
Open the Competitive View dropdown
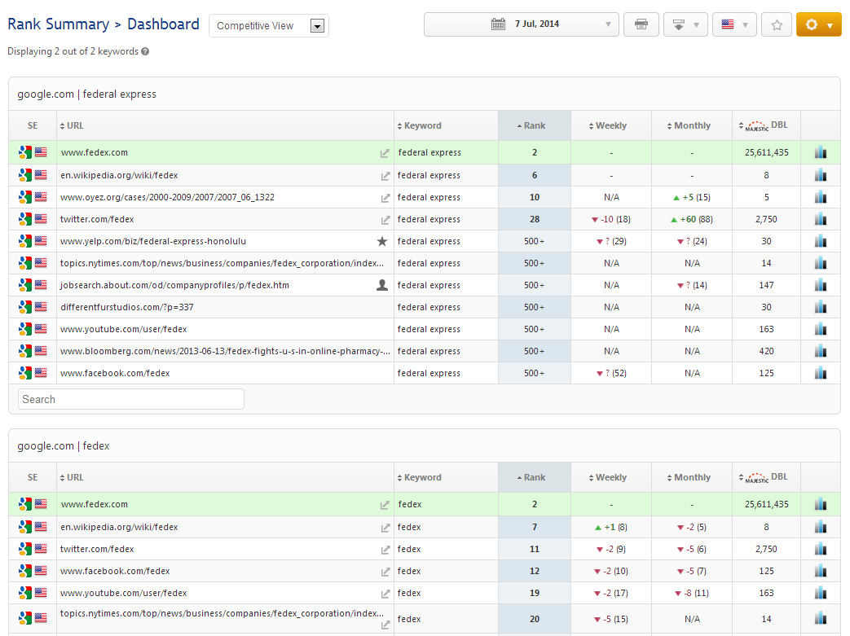[x=269, y=26]
